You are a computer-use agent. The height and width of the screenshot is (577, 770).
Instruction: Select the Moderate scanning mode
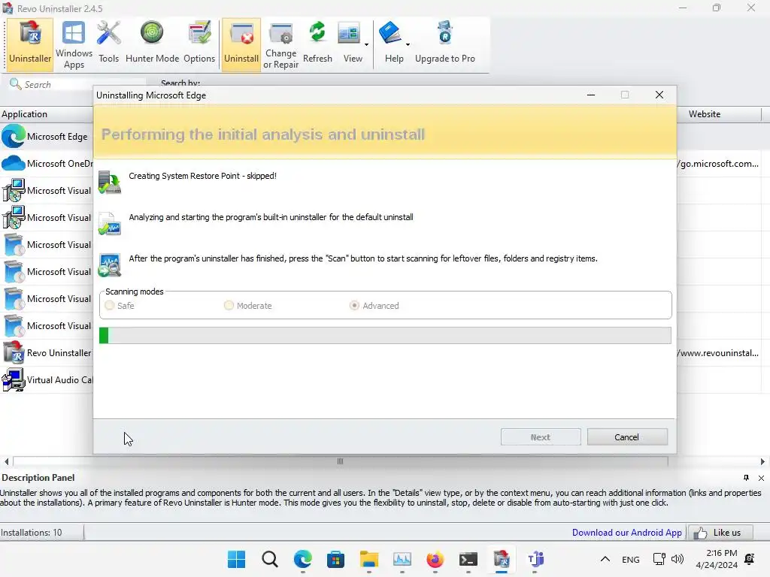(247, 306)
